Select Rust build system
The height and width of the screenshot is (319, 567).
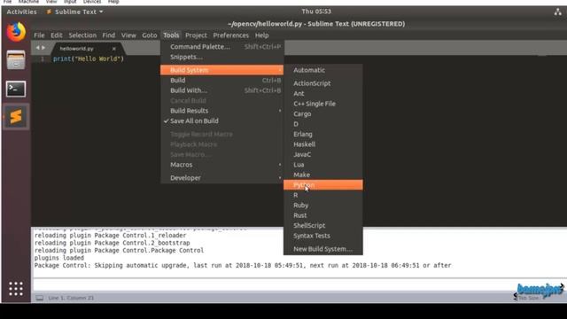322,215
